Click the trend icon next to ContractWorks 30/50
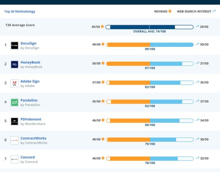Screen dimensions: 220x172 (x=198, y=139)
